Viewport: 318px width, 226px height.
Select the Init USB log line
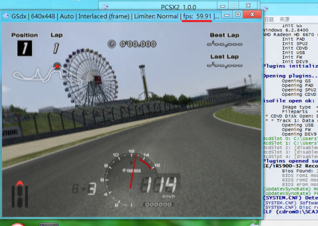pos(293,53)
